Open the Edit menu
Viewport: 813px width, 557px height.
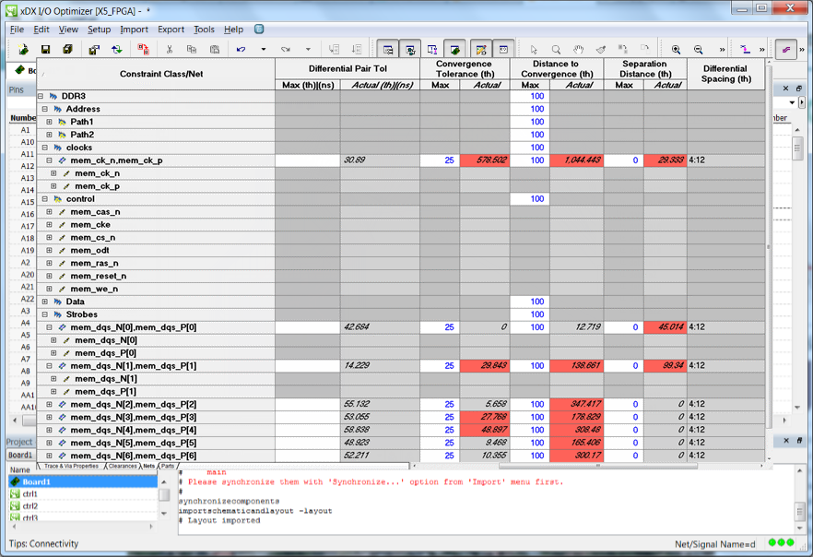point(41,30)
